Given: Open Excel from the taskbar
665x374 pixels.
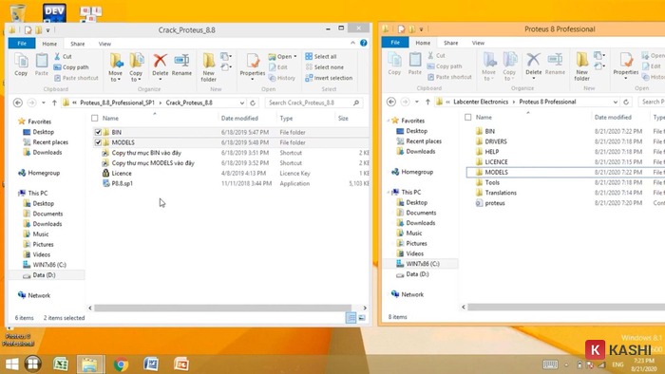Looking at the screenshot, I should point(61,364).
